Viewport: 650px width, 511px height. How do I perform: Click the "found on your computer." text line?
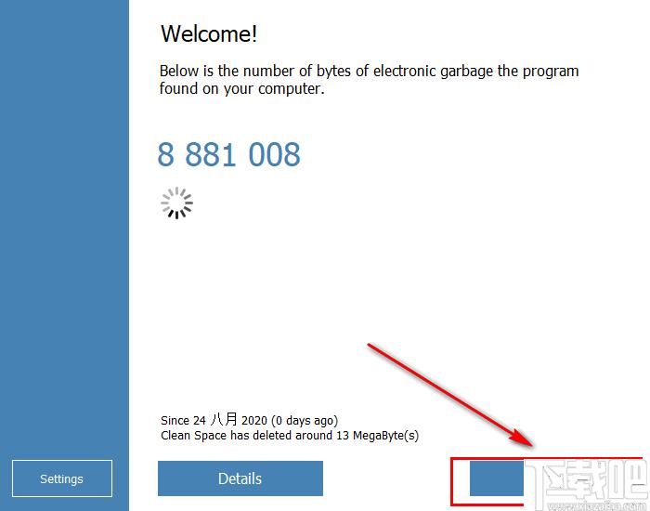click(x=241, y=90)
